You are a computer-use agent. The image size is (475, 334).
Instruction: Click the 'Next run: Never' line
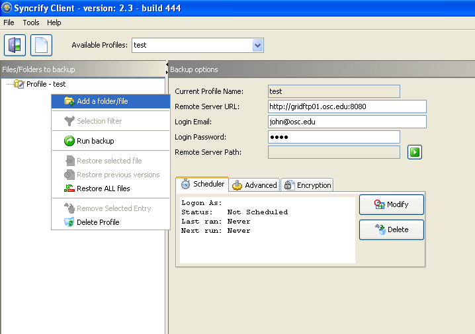point(216,231)
